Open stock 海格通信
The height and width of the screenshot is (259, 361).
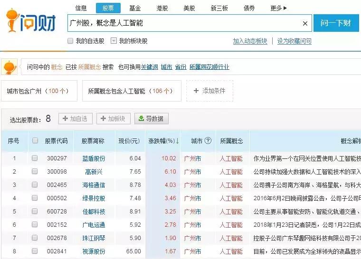[94, 185]
